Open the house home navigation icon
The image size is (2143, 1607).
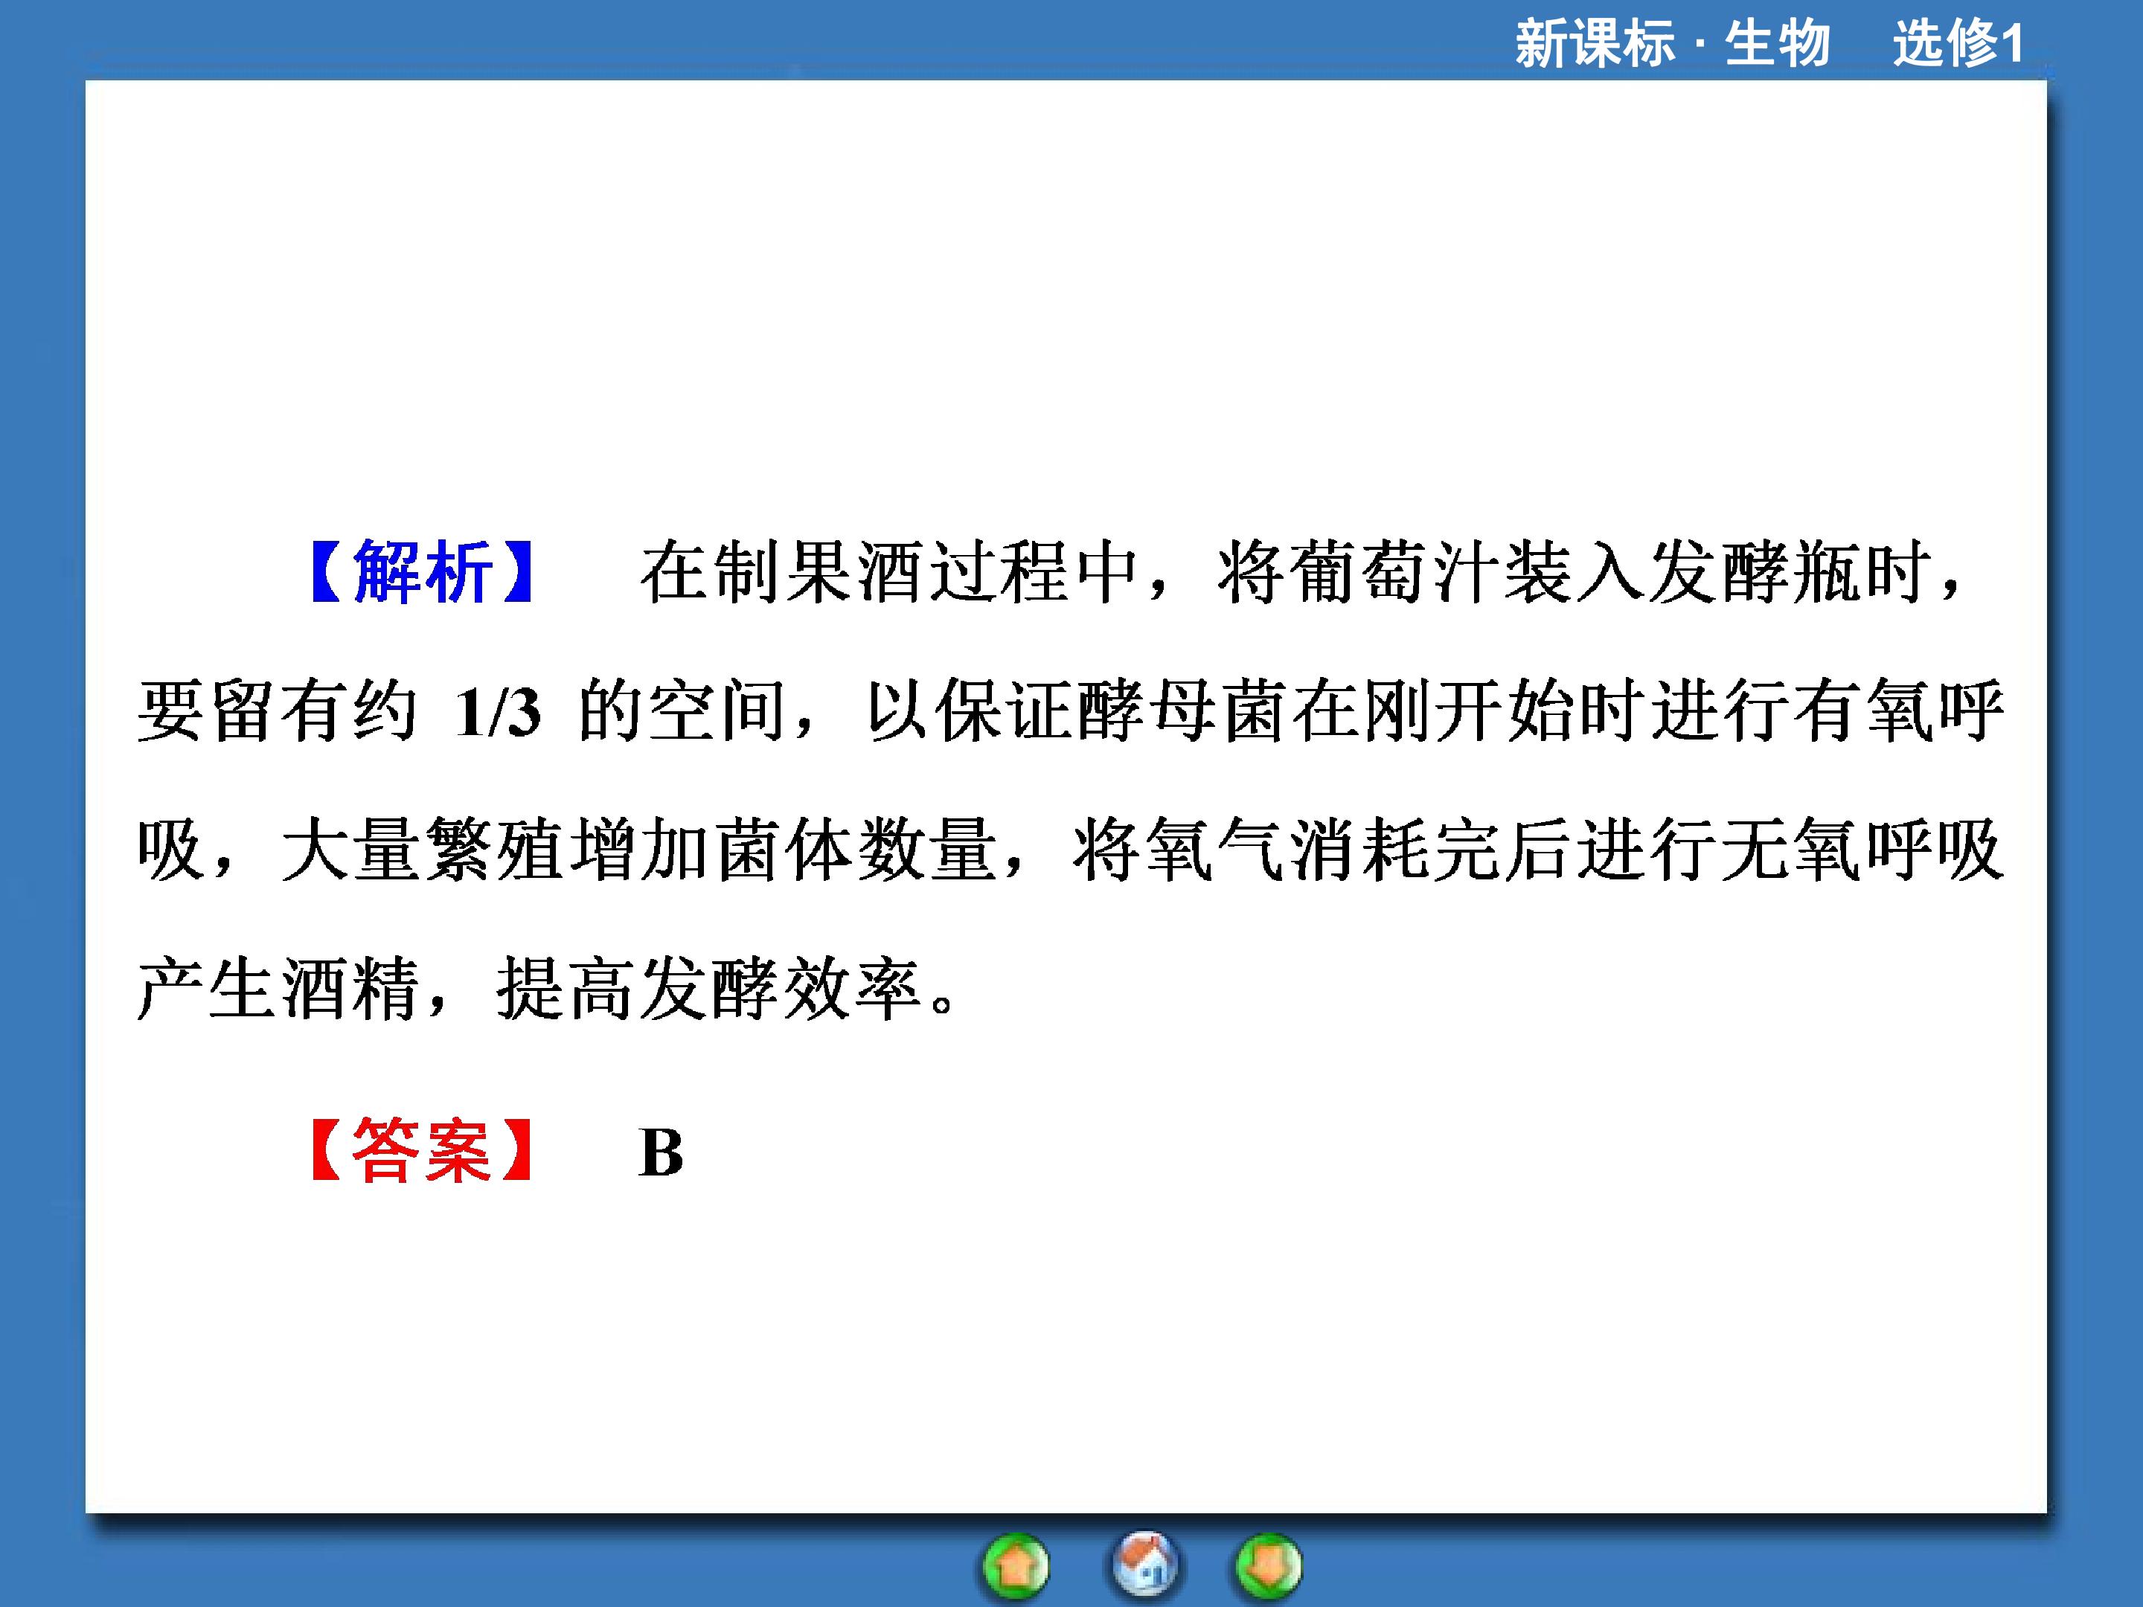click(1144, 1565)
